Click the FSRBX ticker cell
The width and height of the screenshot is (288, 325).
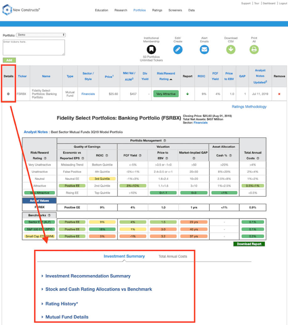click(21, 94)
